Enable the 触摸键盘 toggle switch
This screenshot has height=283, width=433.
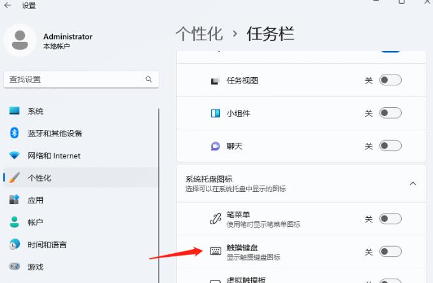pos(390,252)
